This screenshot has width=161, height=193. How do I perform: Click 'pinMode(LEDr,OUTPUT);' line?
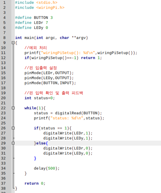[49, 73]
